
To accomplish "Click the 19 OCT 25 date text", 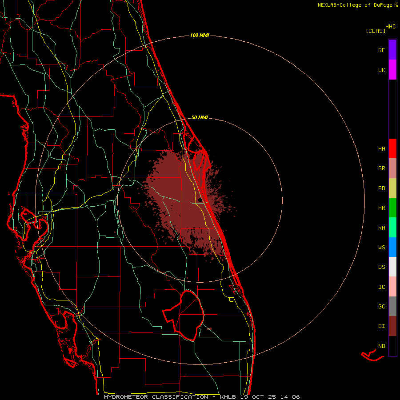I will [x=257, y=397].
